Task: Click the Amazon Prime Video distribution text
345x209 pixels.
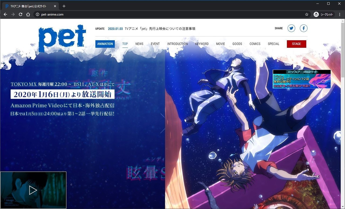Action: tap(63, 105)
